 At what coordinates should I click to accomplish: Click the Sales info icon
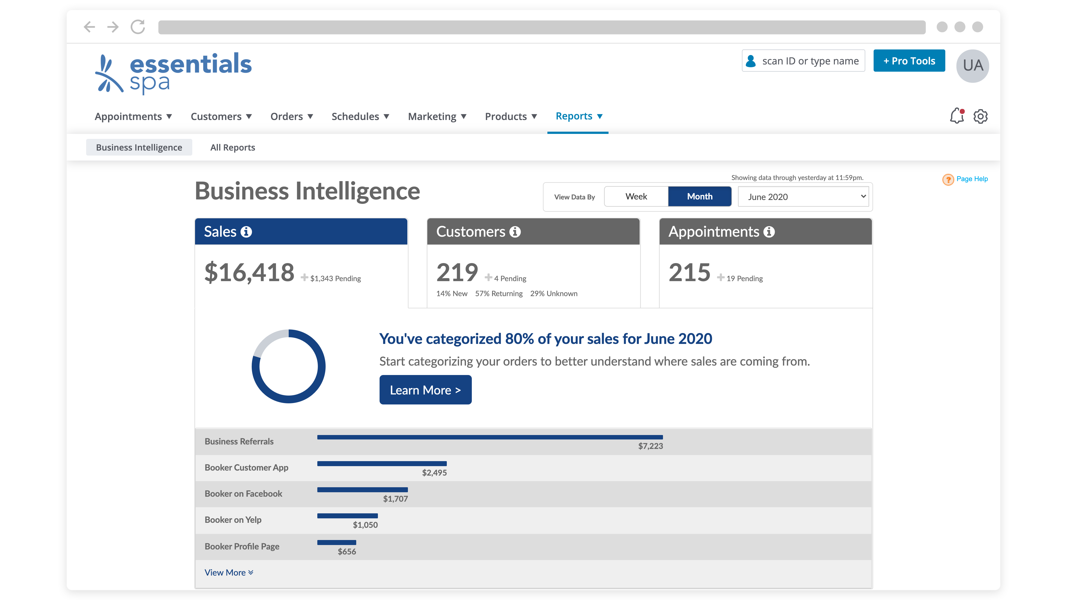pyautogui.click(x=246, y=232)
